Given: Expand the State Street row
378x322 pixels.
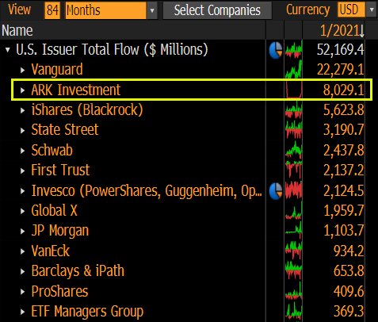Looking at the screenshot, I should tap(23, 131).
